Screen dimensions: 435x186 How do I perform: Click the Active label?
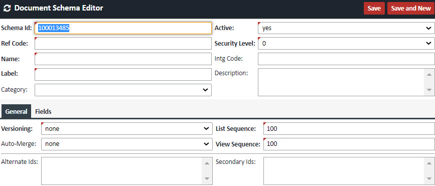click(224, 28)
